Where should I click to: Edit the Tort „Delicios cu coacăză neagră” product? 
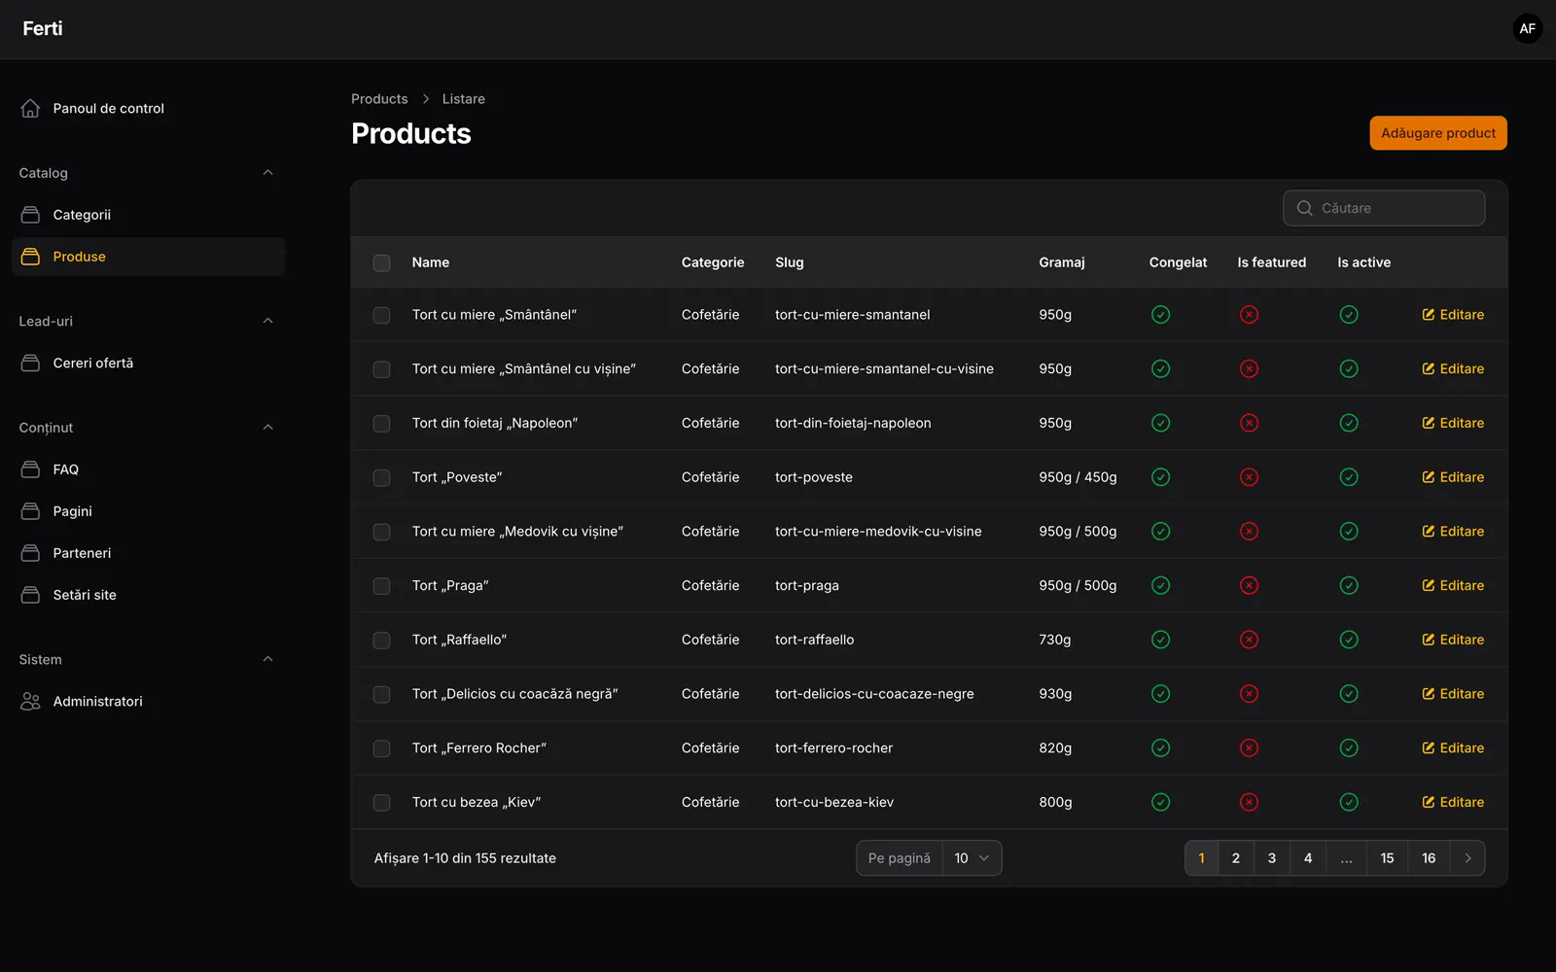(x=1453, y=694)
